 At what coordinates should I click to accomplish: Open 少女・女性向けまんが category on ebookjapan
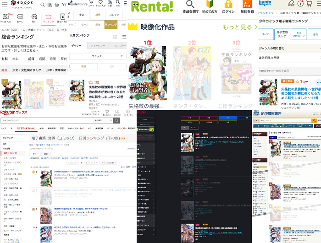27,70
